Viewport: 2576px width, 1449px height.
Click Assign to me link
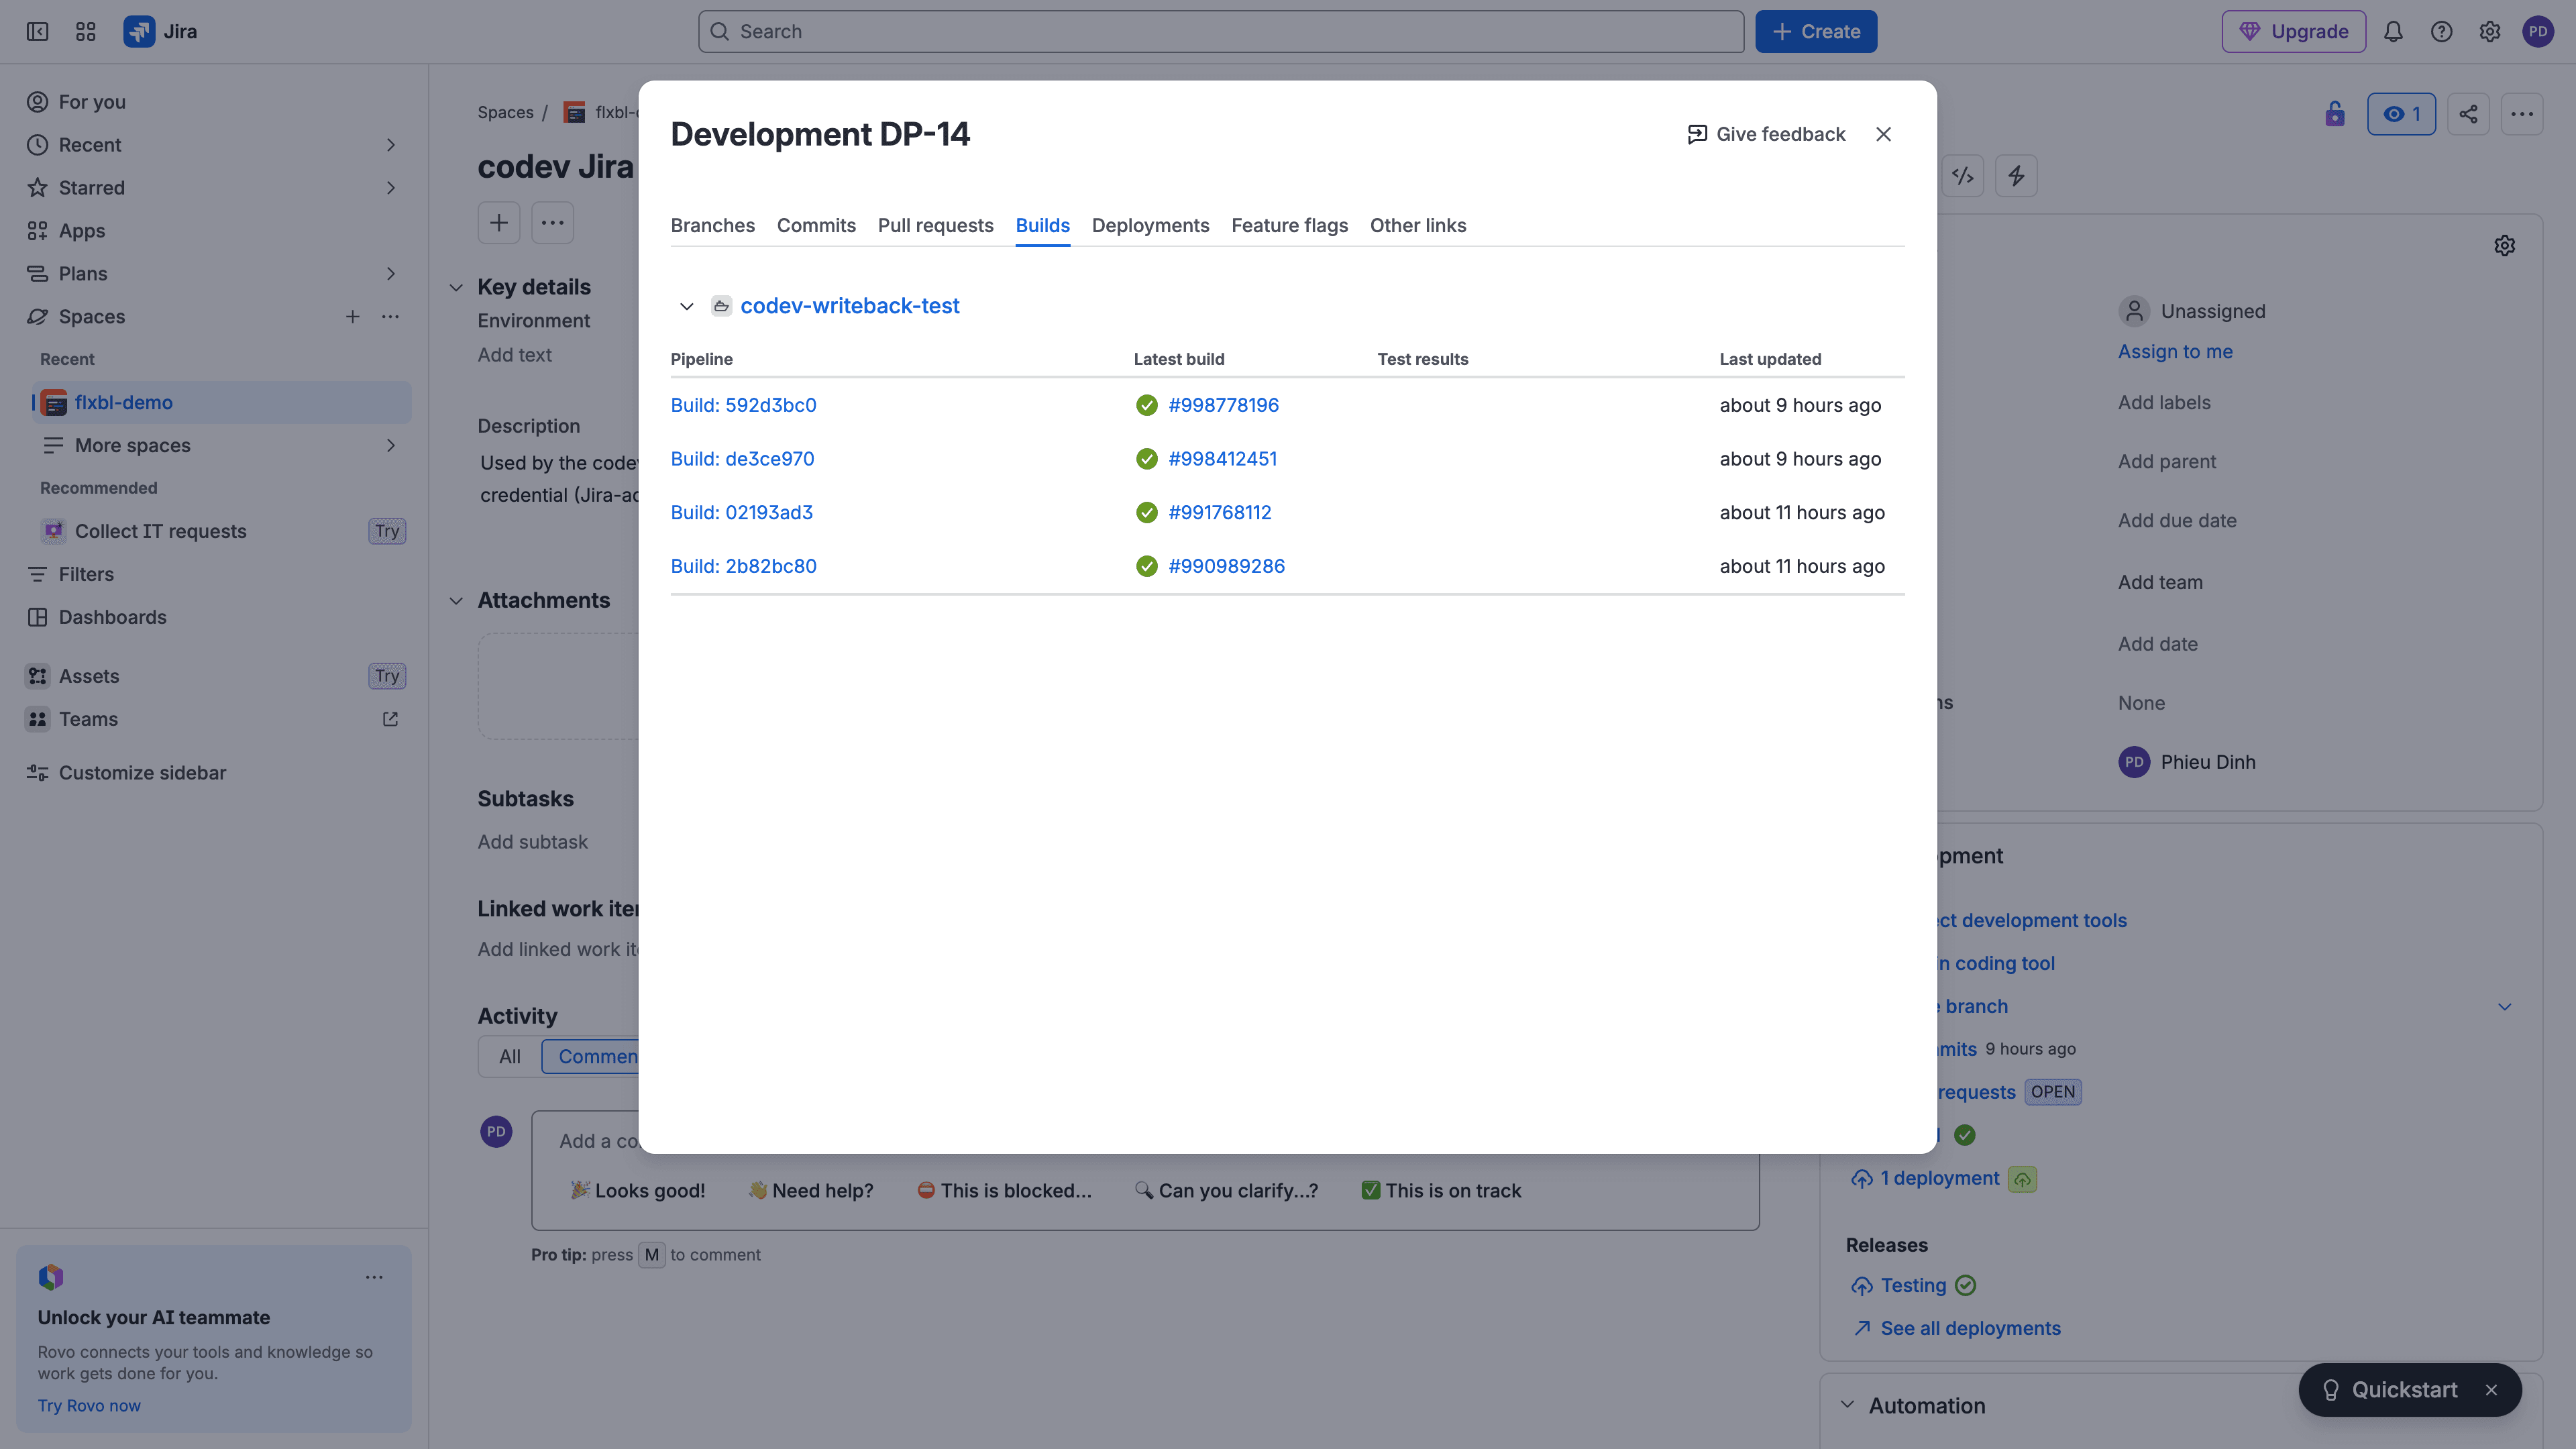(x=2175, y=352)
